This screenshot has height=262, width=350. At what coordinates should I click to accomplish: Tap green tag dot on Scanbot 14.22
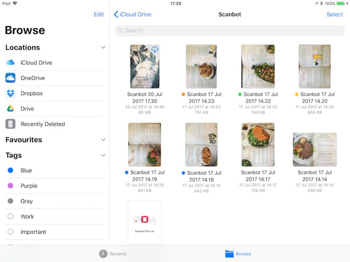[240, 94]
